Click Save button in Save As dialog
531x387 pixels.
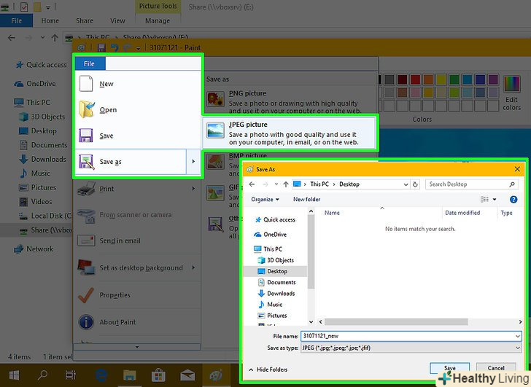coord(450,368)
